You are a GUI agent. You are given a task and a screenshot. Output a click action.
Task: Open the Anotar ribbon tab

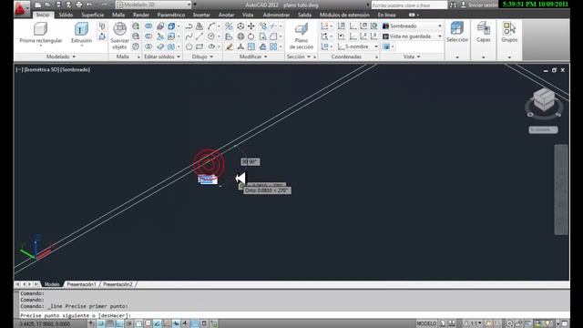point(227,15)
